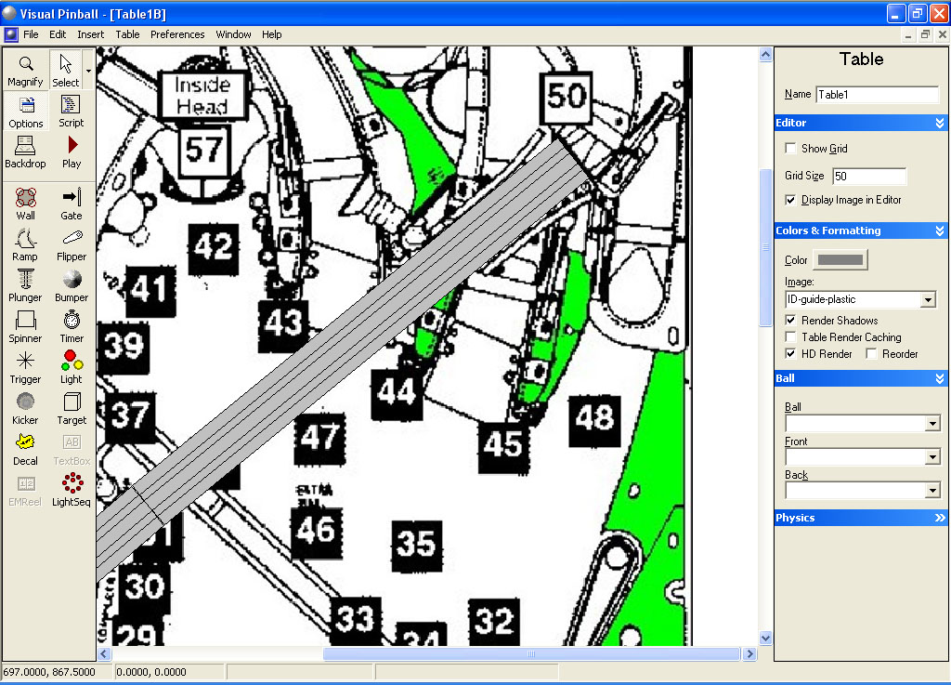This screenshot has width=951, height=685.
Task: Toggle Render Shadows checkbox
Action: tap(790, 321)
